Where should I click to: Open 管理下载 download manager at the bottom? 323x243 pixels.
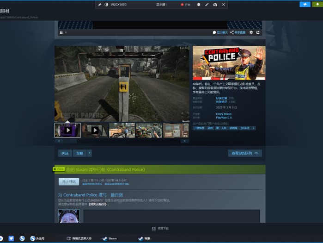click(160, 229)
